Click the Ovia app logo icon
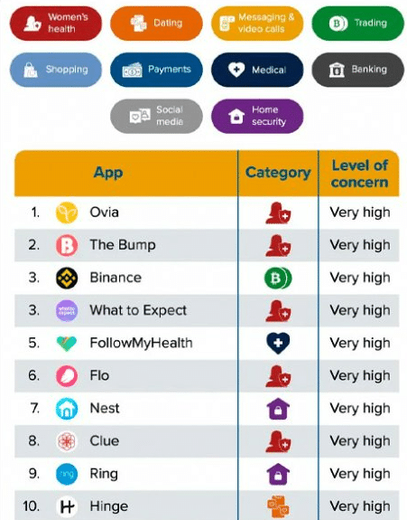This screenshot has width=407, height=520. 67,213
